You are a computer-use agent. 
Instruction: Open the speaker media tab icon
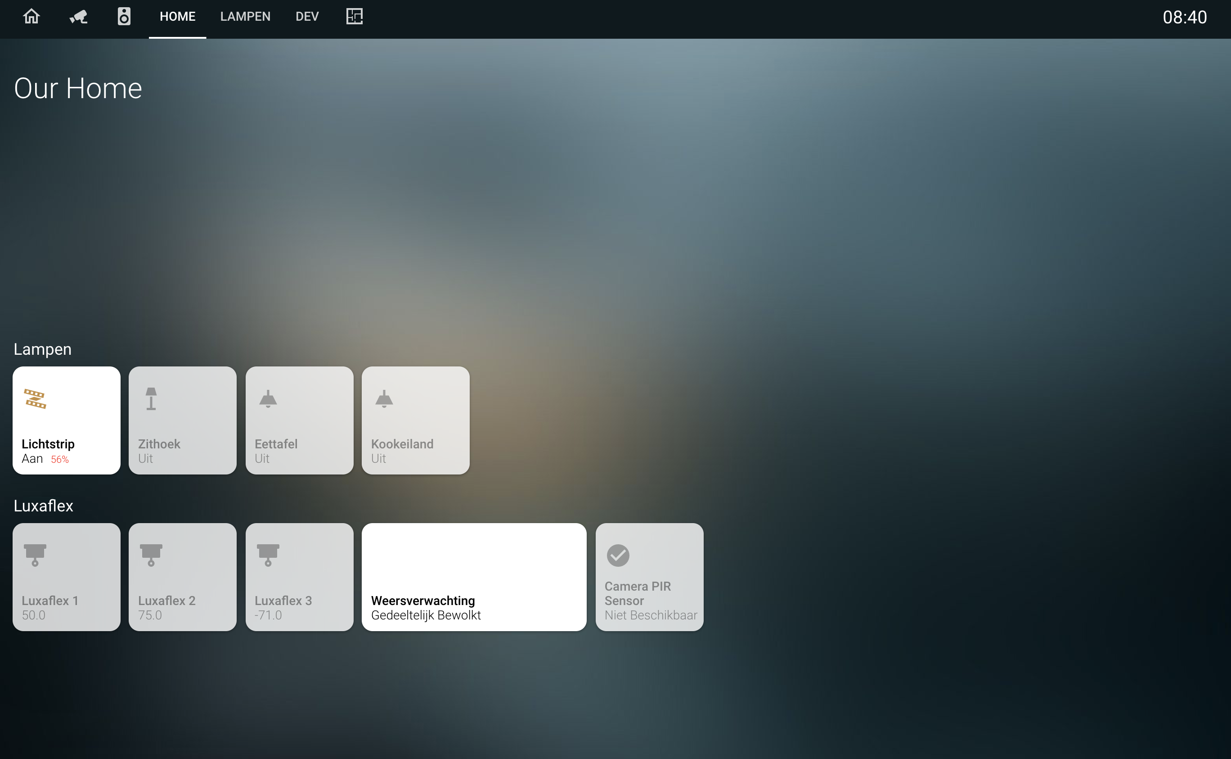coord(124,17)
